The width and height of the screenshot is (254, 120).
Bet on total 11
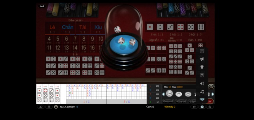click(49, 49)
